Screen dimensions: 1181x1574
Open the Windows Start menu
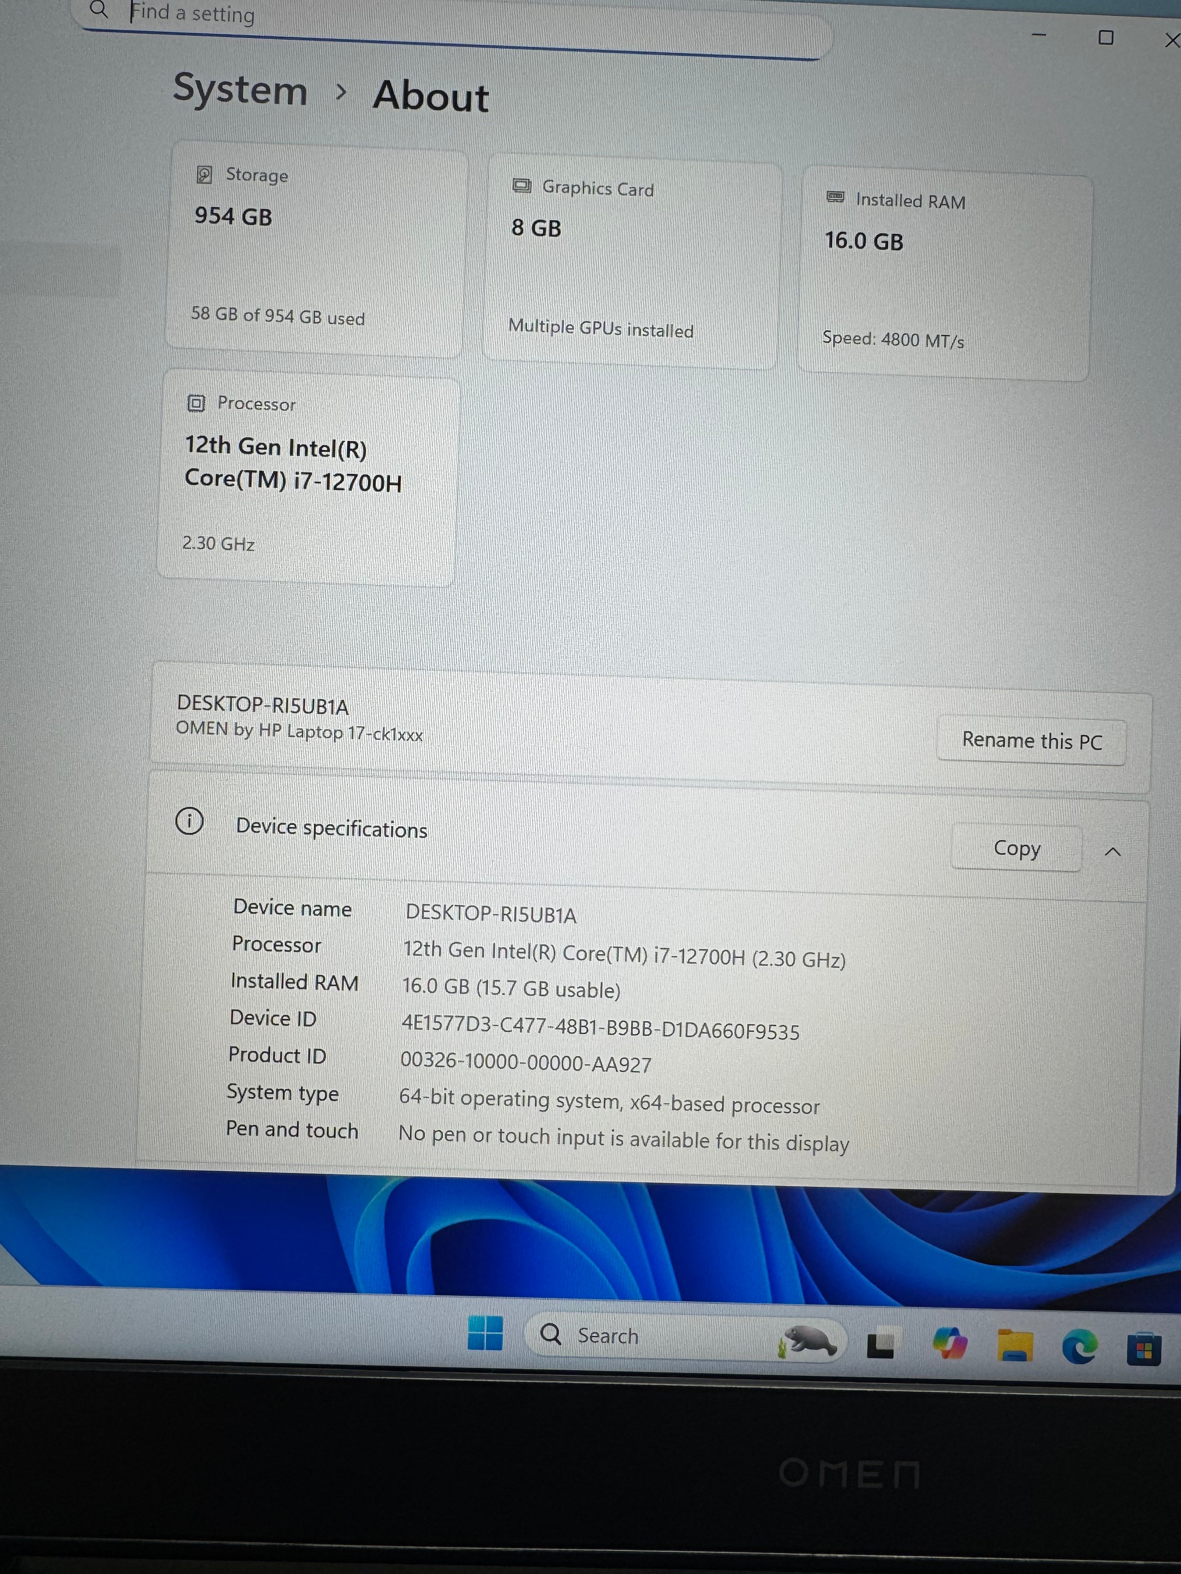point(485,1333)
